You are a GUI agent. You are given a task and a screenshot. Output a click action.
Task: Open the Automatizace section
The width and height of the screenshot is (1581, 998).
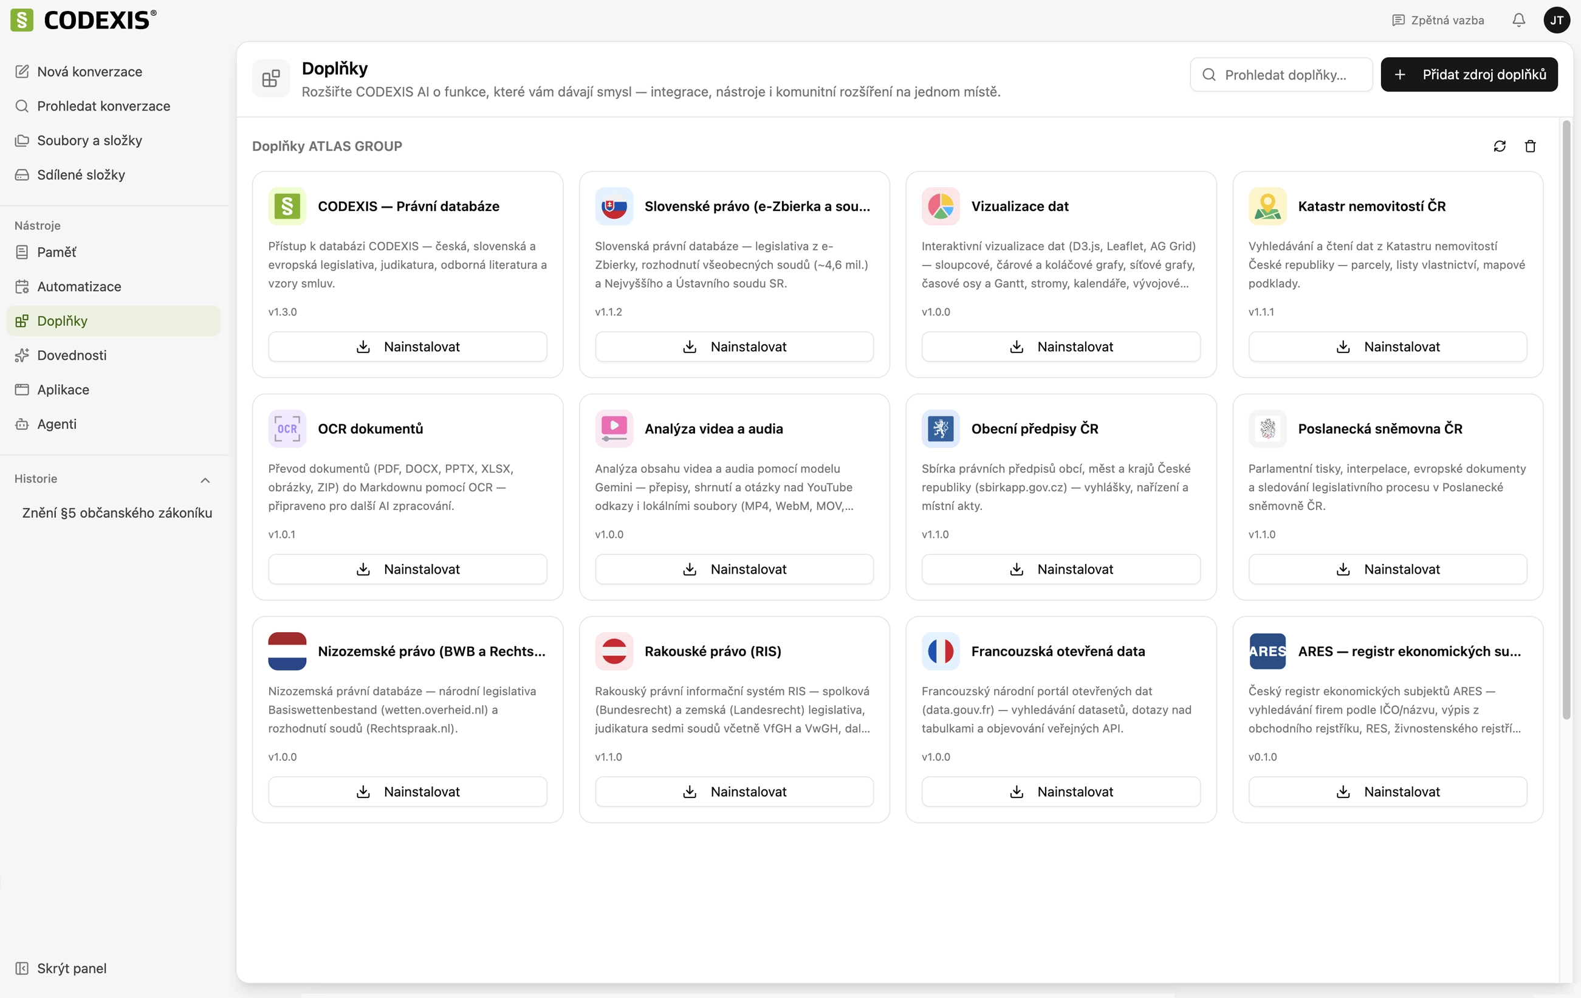click(113, 287)
